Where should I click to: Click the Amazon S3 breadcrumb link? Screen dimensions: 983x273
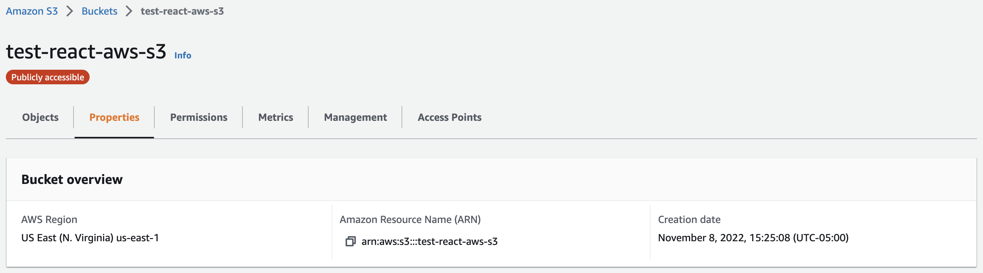click(x=32, y=11)
